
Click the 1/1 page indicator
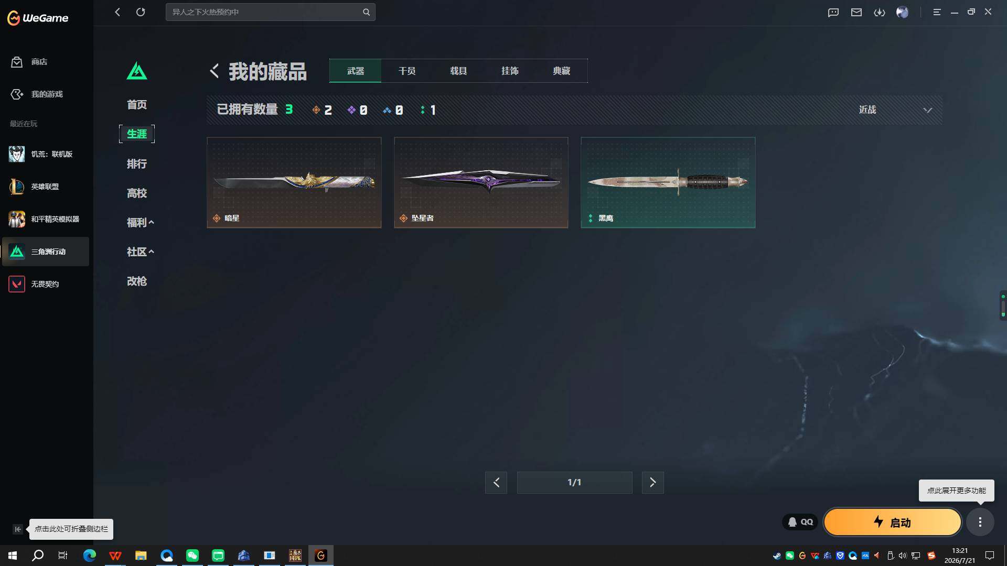(x=574, y=483)
